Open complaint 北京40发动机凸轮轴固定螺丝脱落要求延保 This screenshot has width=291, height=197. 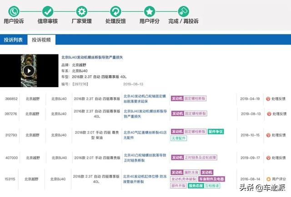[x=145, y=99]
